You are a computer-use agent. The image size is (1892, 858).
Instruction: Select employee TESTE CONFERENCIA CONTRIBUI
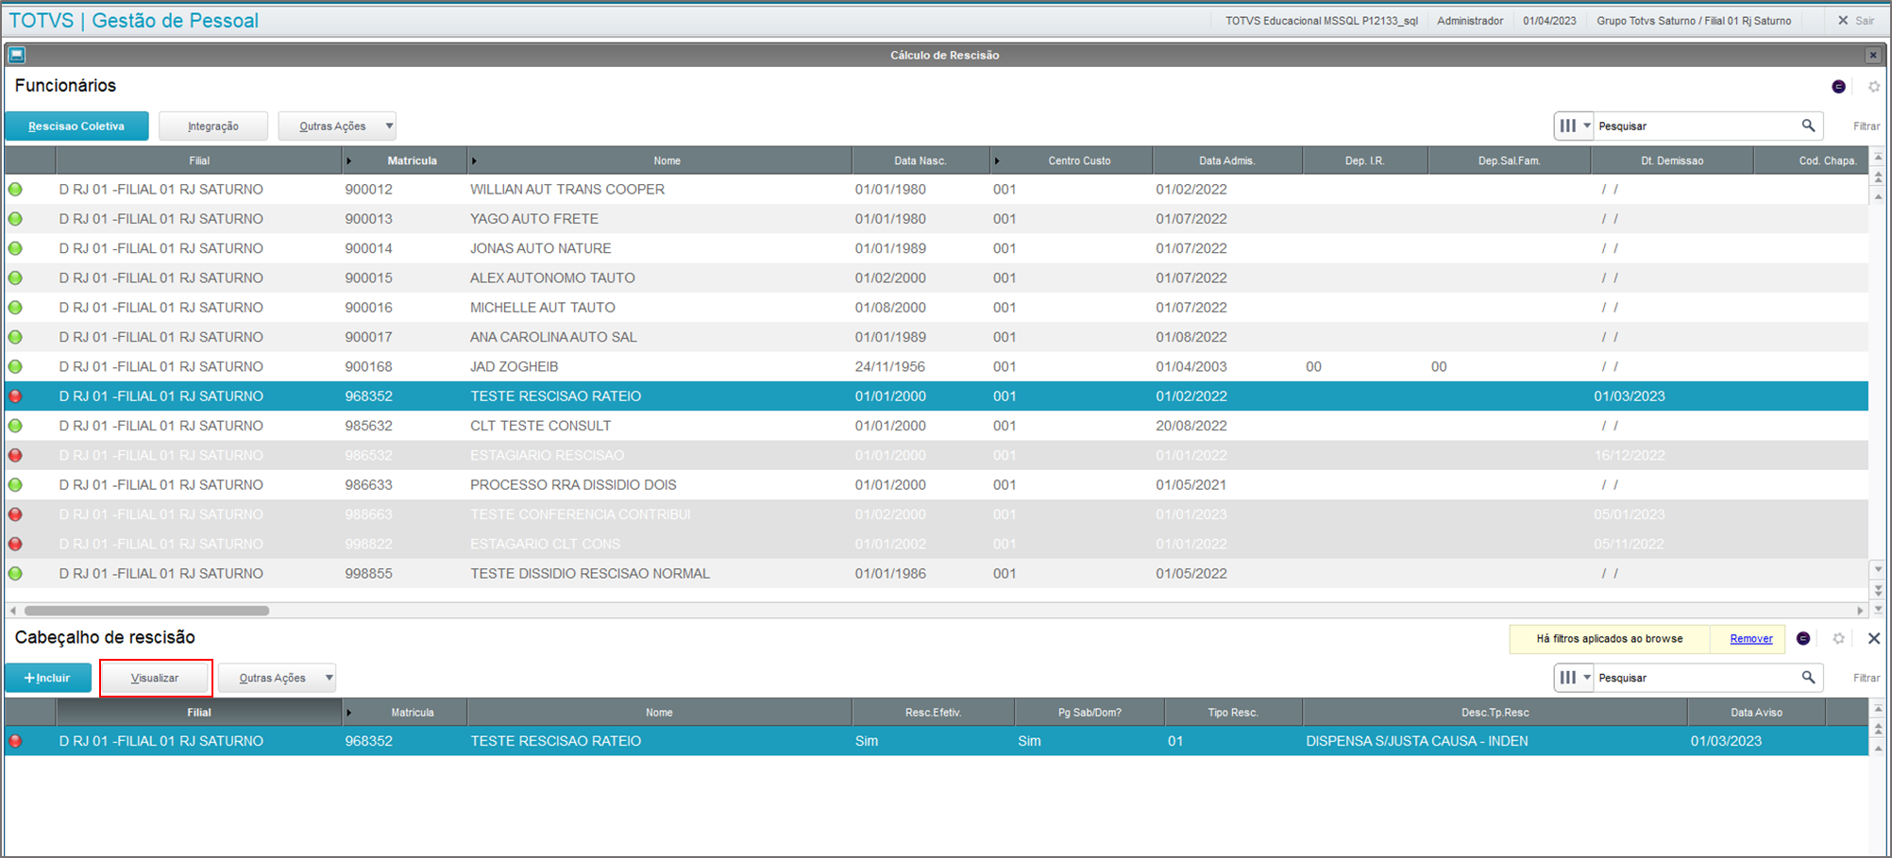tap(937, 514)
